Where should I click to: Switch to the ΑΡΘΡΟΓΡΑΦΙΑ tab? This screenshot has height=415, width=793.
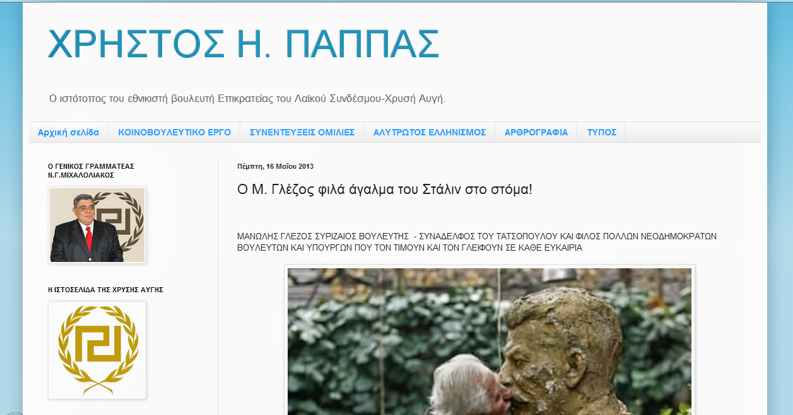536,132
